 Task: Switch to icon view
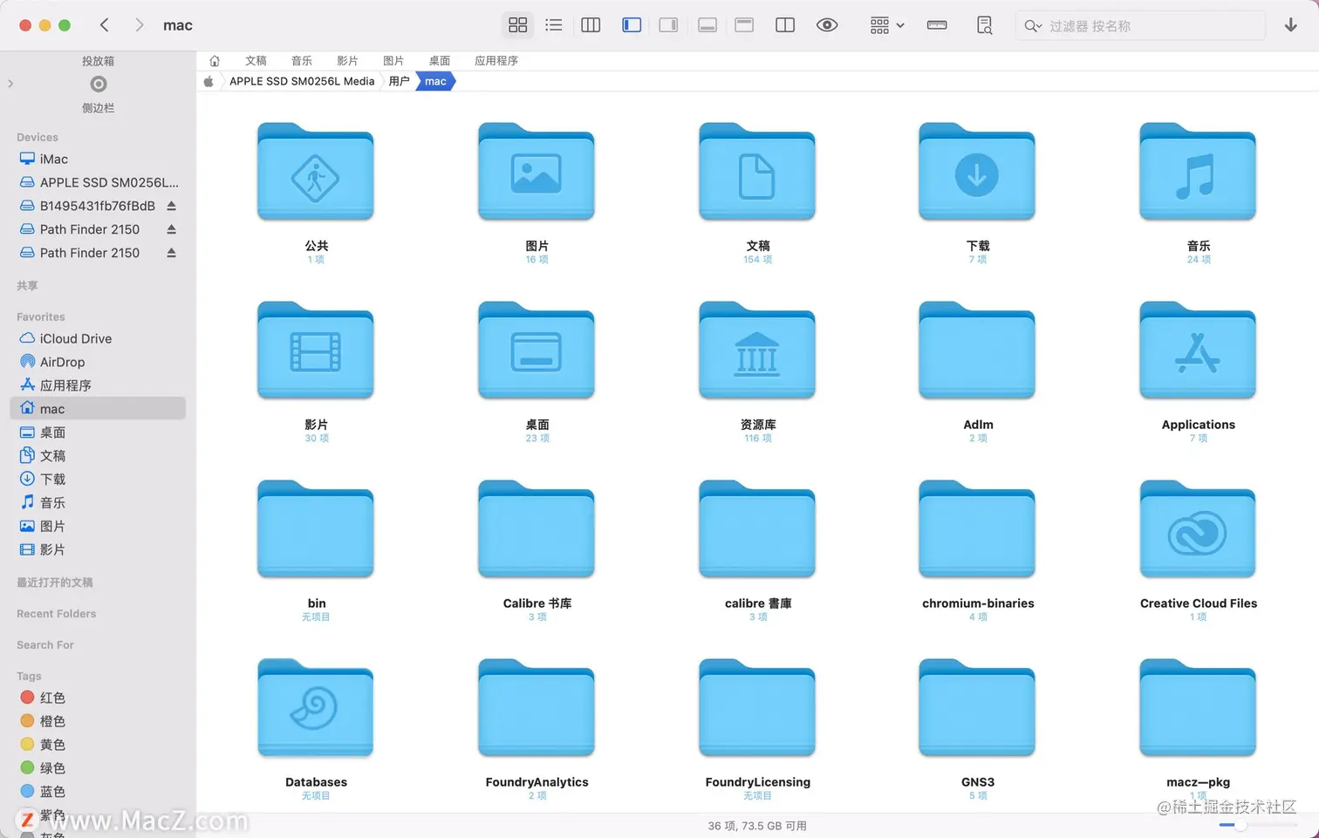coord(518,25)
